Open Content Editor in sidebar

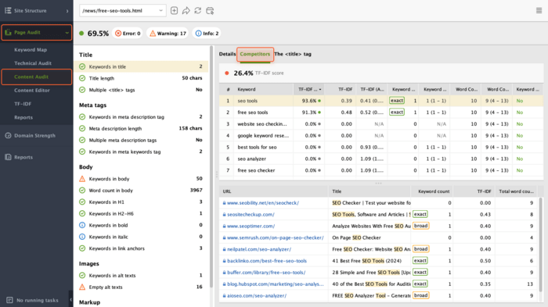32,90
